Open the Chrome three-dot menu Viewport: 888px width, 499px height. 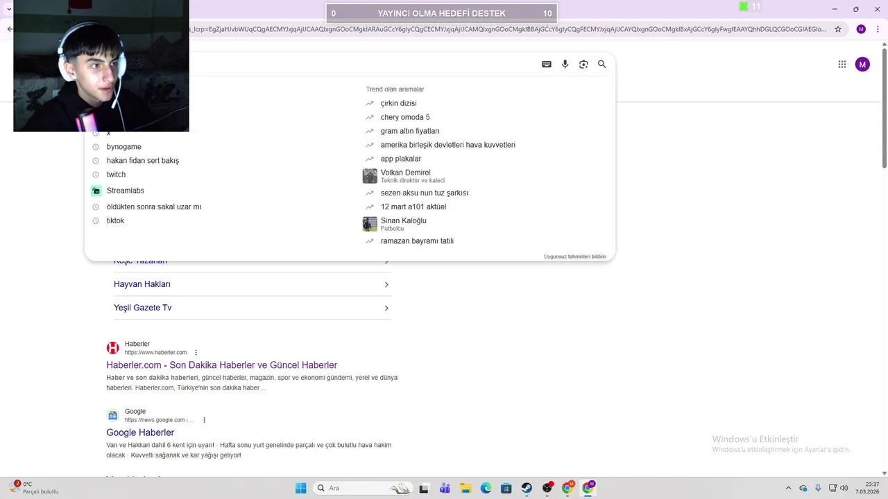click(x=878, y=29)
